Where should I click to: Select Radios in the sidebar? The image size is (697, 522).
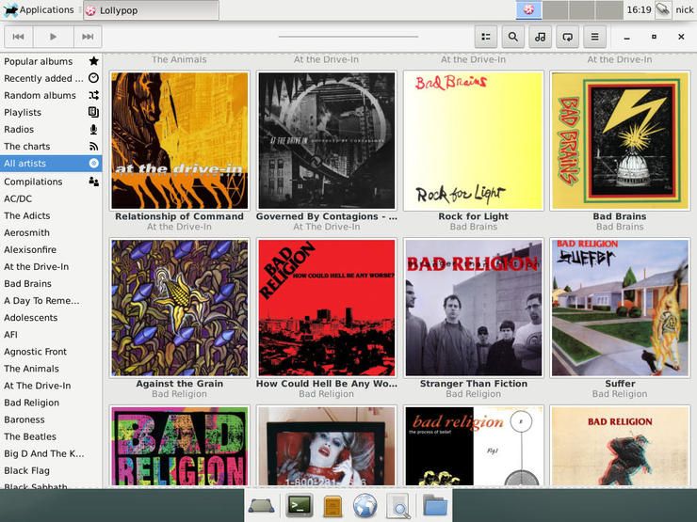click(51, 129)
